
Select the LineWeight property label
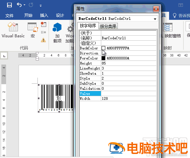(90, 68)
